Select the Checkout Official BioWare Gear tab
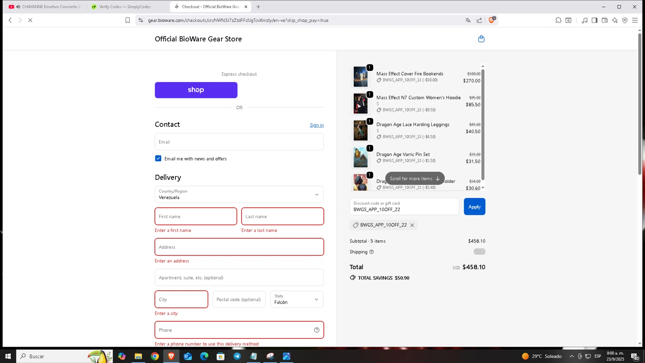645x363 pixels. click(x=211, y=7)
